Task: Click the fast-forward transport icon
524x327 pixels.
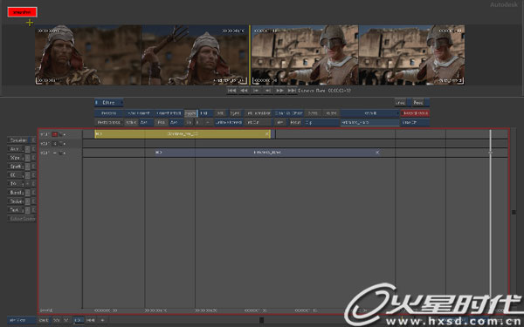Action: point(279,91)
